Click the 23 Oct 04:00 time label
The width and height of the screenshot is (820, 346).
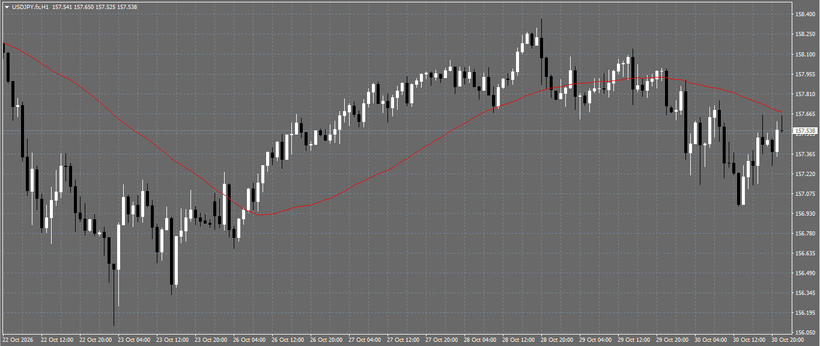point(134,340)
